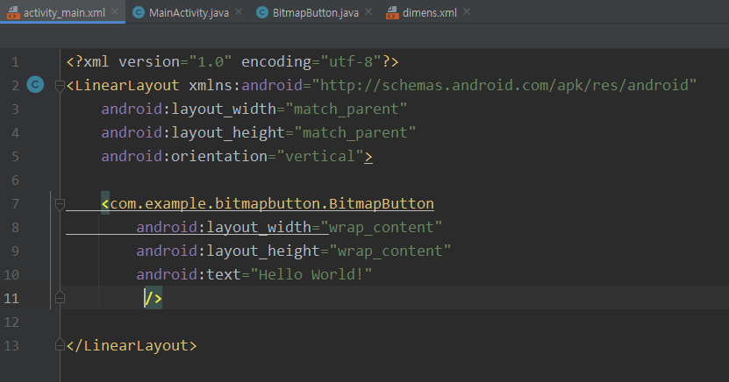Click the XML file icon on dimens.xml tab
This screenshot has width=729, height=382.
(392, 12)
